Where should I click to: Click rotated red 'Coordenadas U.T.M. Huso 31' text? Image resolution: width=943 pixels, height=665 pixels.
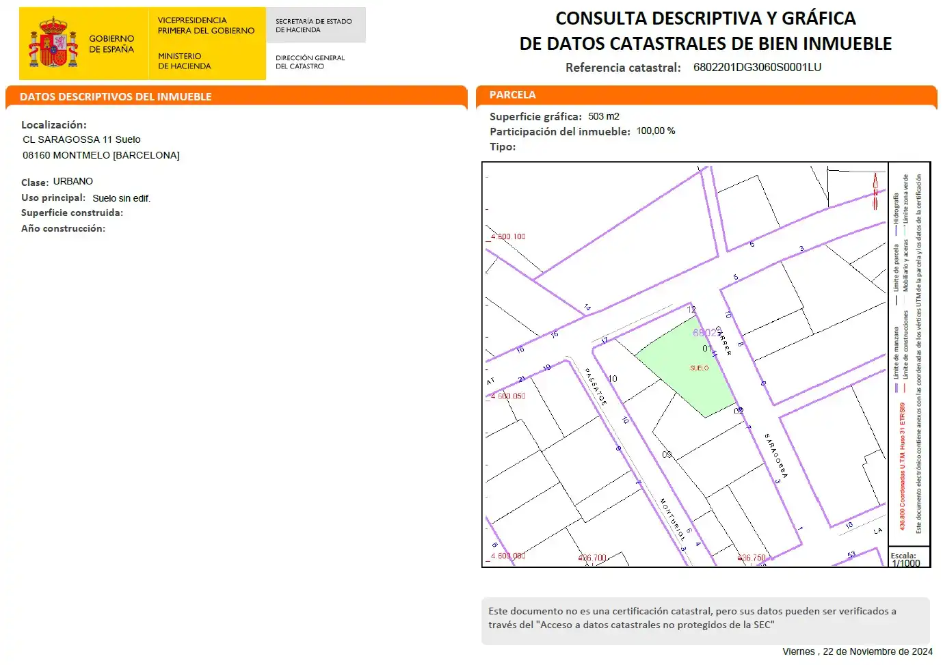click(x=903, y=466)
